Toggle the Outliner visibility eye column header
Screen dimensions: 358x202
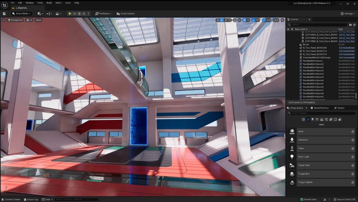(x=288, y=29)
